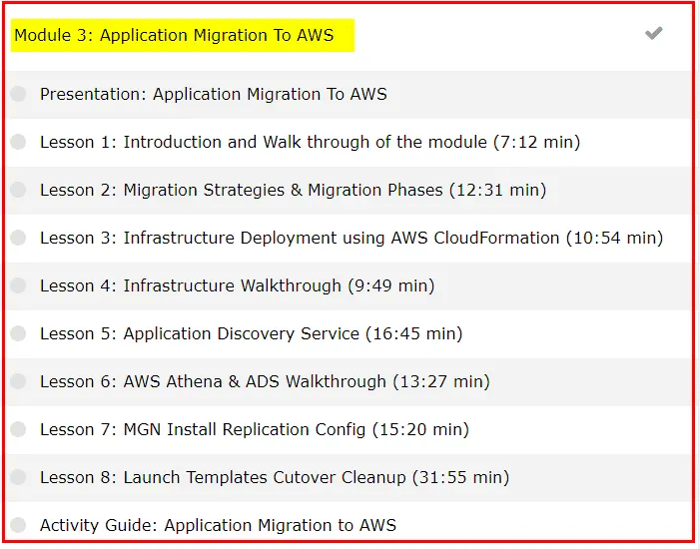700x549 pixels.
Task: Toggle the status circle beside Lesson 2
Action: tap(18, 190)
